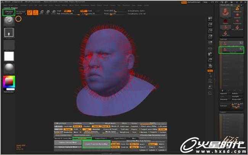The image size is (248, 155).
Task: Click Create Projected NormalMap
Action: 96,144
